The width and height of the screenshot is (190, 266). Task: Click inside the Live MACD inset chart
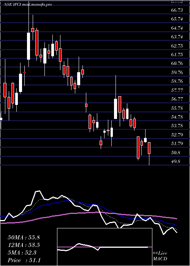[x=104, y=247]
